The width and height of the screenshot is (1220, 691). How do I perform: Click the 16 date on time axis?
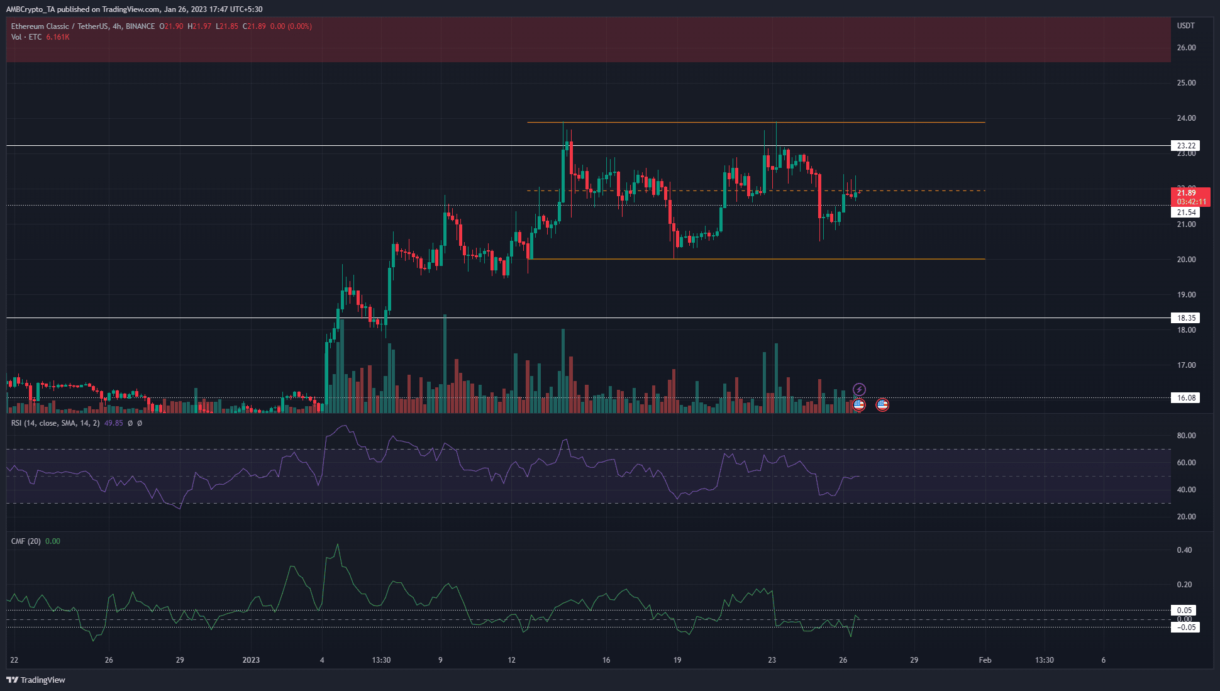click(606, 660)
